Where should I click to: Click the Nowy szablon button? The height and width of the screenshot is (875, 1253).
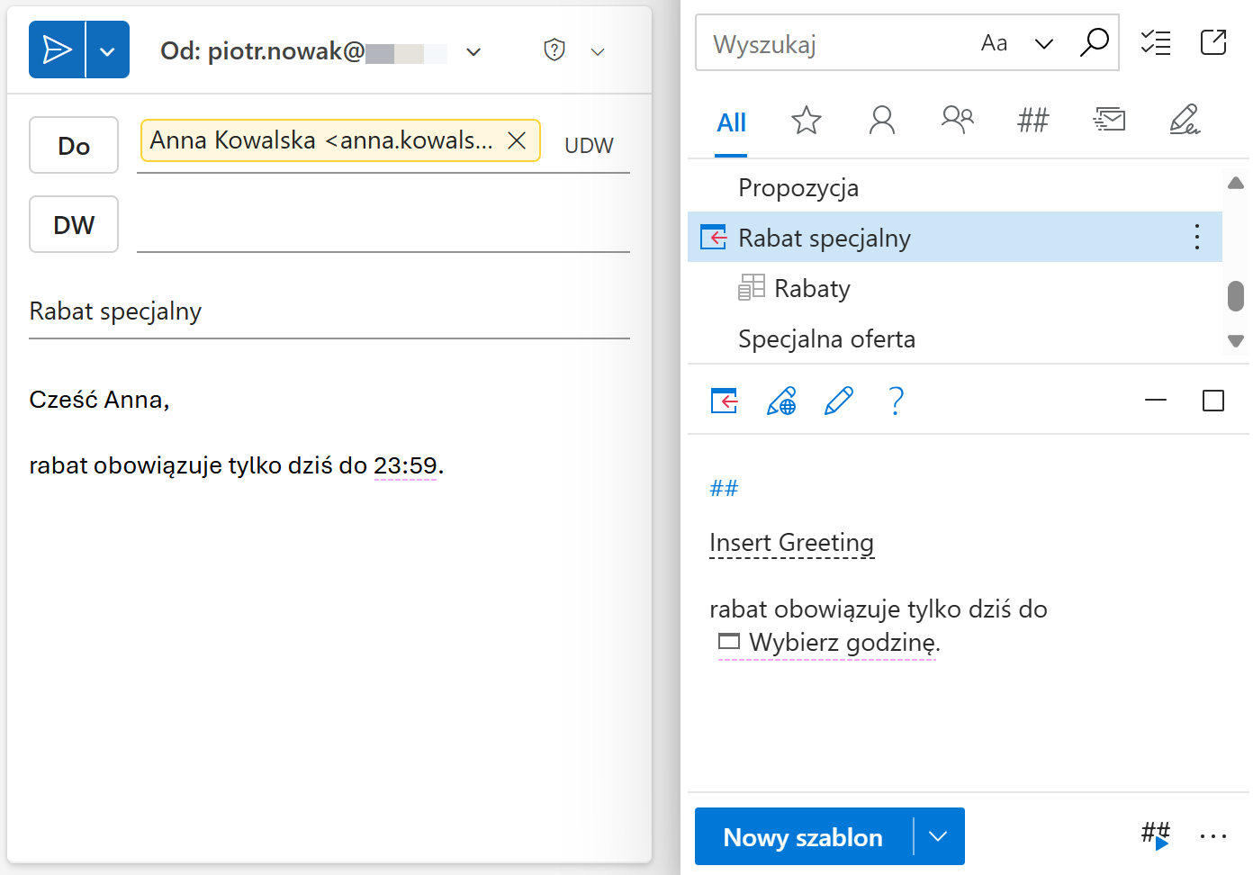803,836
